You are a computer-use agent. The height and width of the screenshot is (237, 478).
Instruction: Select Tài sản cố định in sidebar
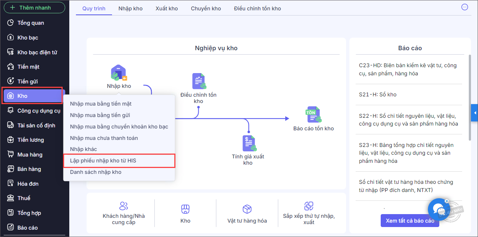click(x=36, y=126)
